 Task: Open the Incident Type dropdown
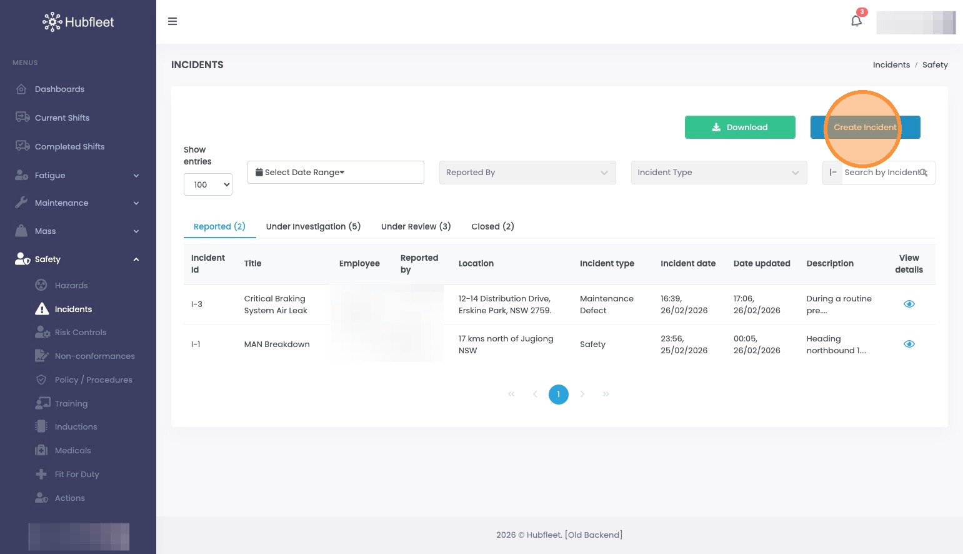coord(719,173)
